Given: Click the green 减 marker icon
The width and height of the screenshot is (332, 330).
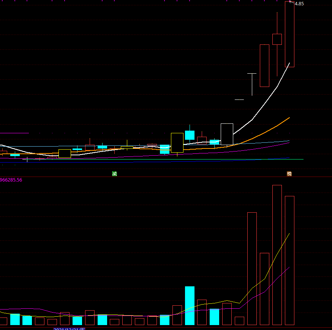Looking at the screenshot, I should pyautogui.click(x=114, y=174).
